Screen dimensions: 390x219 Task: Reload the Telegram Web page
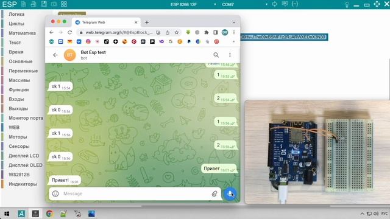[70, 32]
